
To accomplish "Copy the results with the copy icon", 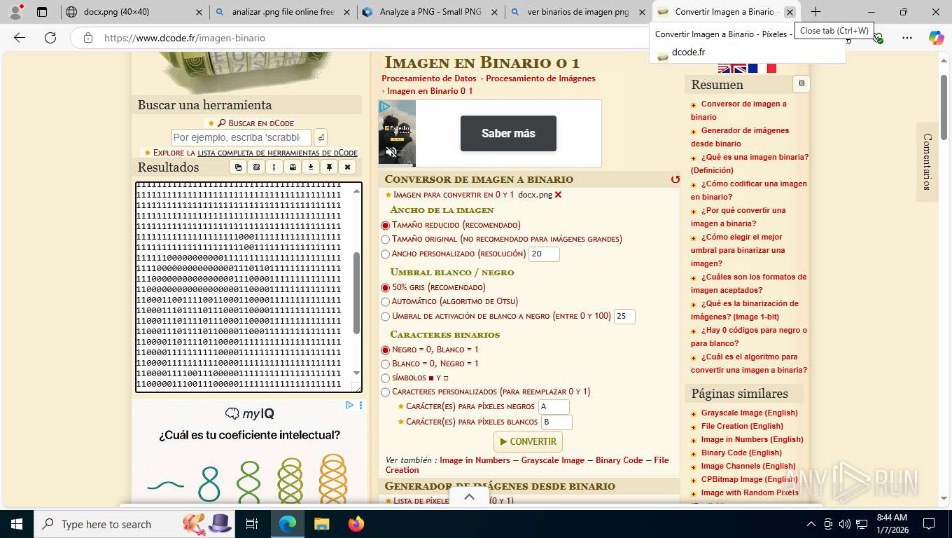I will pos(238,167).
